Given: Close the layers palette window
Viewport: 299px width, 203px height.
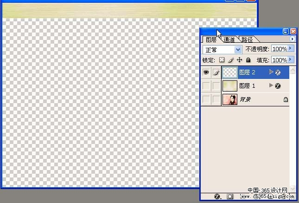Looking at the screenshot, I should coord(293,31).
